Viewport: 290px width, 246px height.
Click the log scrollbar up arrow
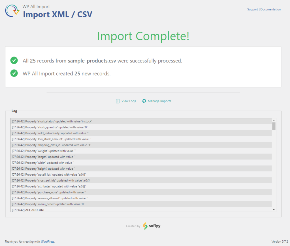274,120
